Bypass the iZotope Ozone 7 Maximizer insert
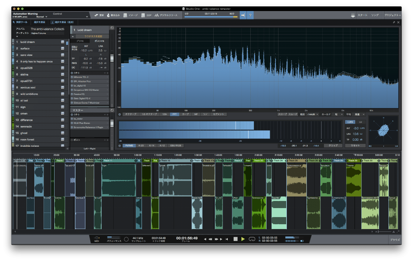413x261 pixels. (x=72, y=103)
